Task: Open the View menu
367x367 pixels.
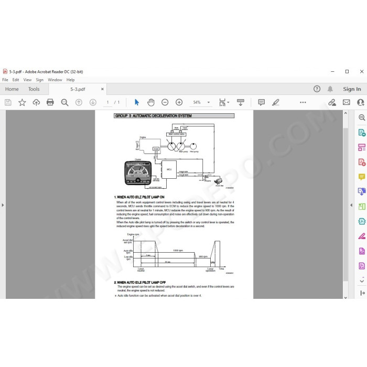Action: tap(27, 80)
